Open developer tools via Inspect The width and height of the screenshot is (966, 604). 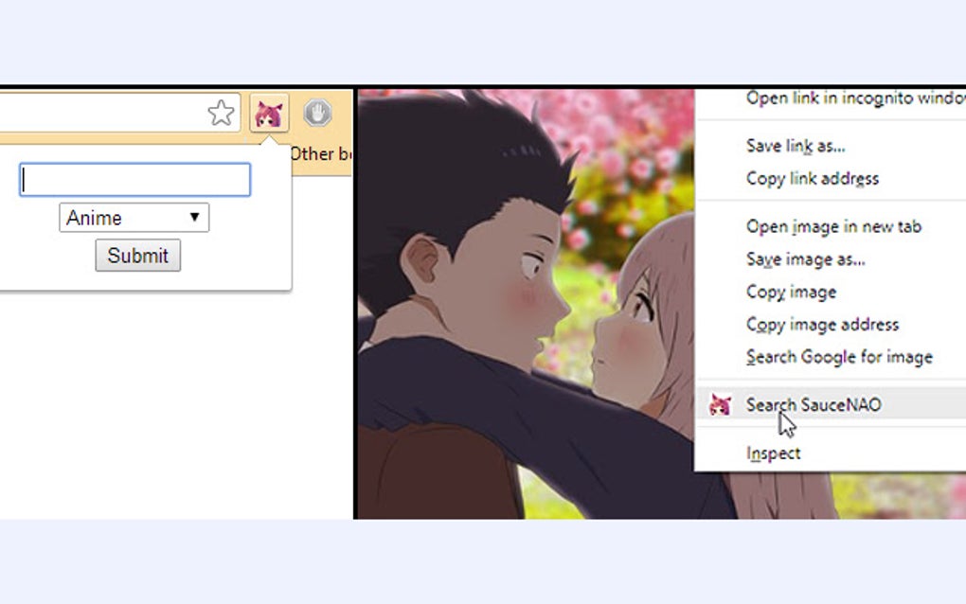774,453
